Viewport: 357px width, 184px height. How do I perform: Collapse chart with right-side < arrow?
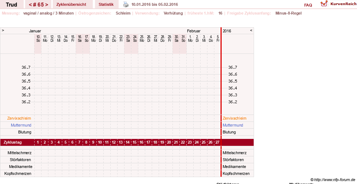coord(251,30)
